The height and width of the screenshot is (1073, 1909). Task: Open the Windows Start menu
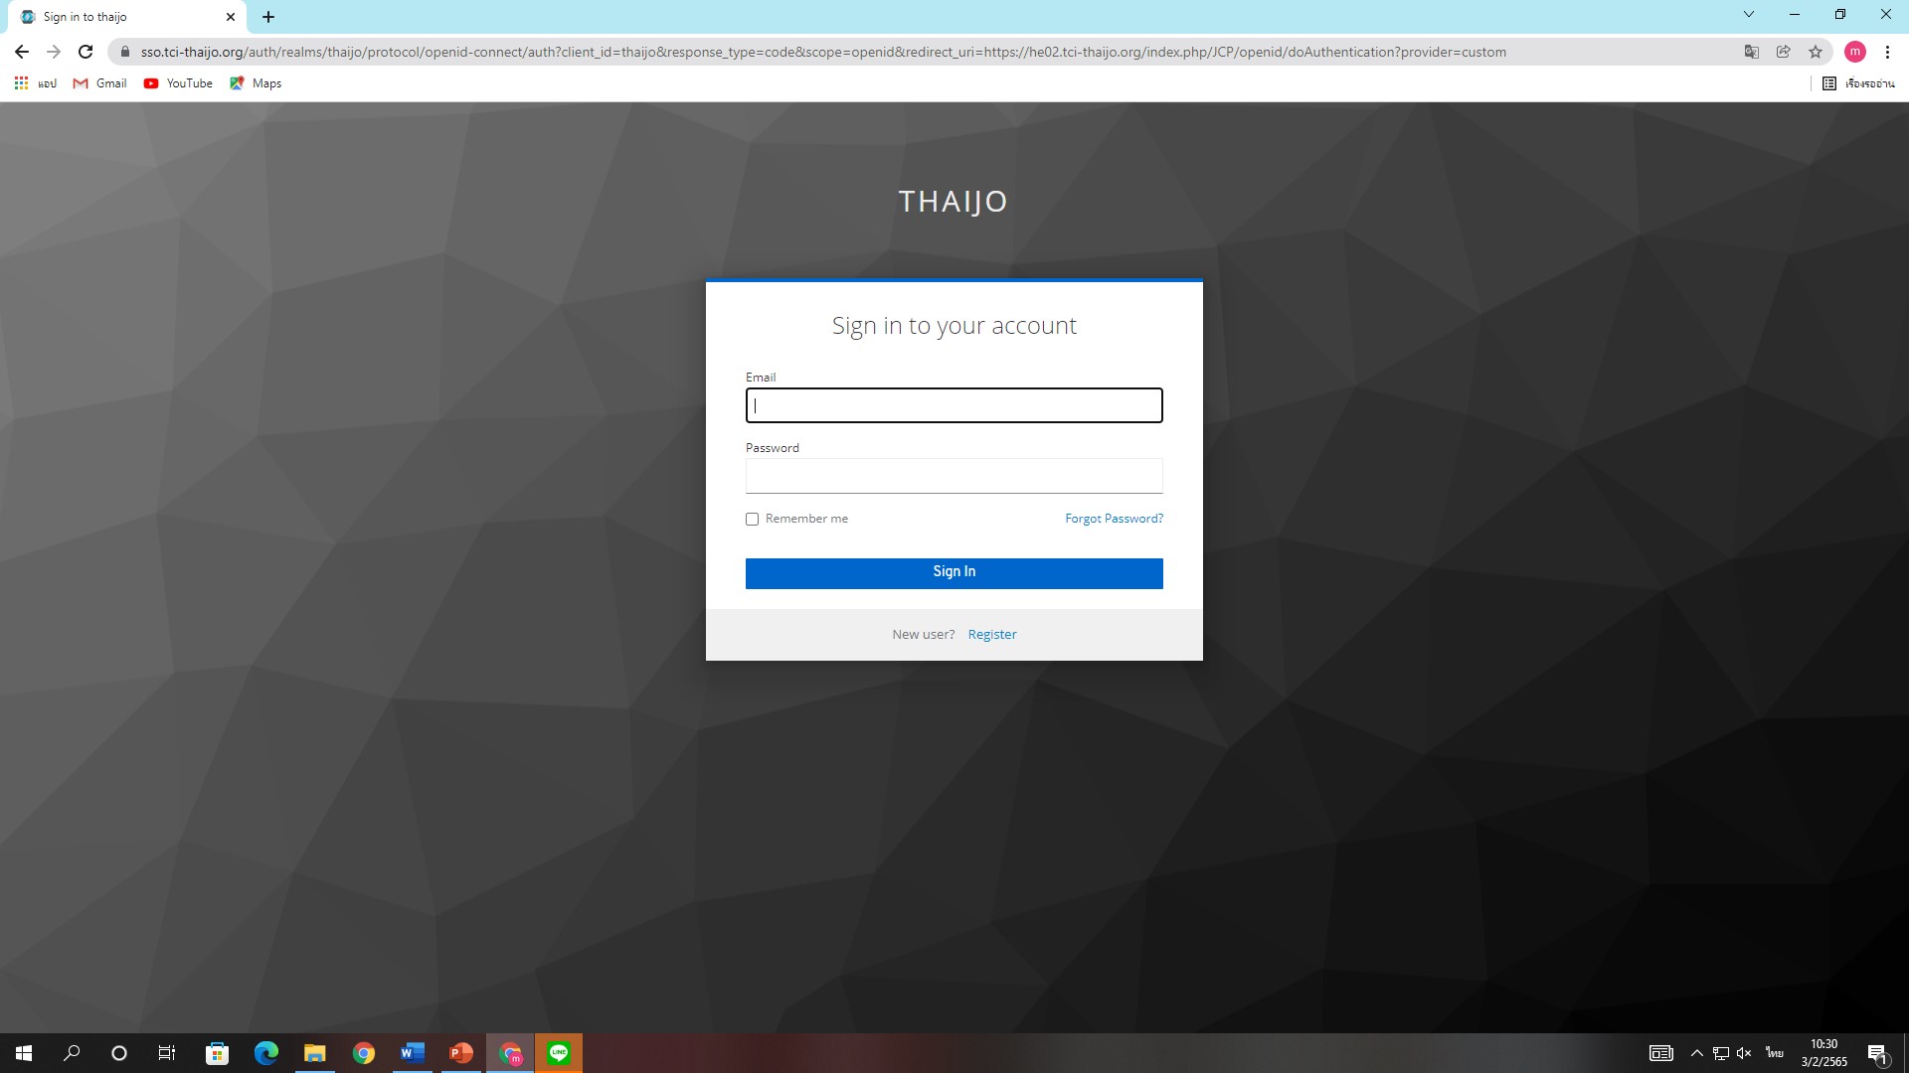(24, 1053)
